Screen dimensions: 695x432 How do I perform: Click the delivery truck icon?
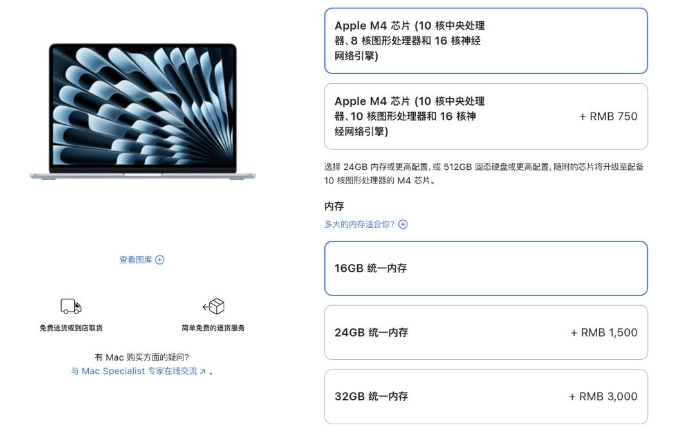tap(71, 306)
